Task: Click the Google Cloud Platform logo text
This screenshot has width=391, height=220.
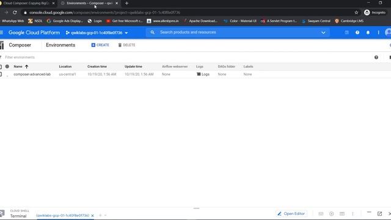Action: 34,32
